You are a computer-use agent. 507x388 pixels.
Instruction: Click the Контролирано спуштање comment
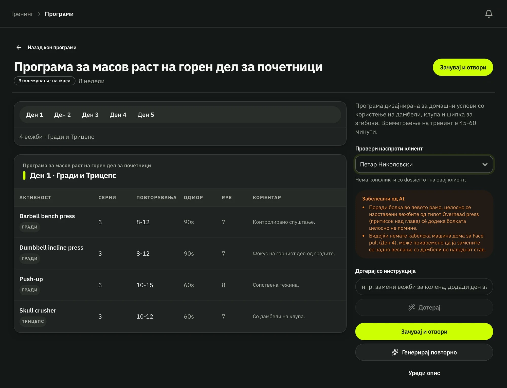(x=284, y=222)
